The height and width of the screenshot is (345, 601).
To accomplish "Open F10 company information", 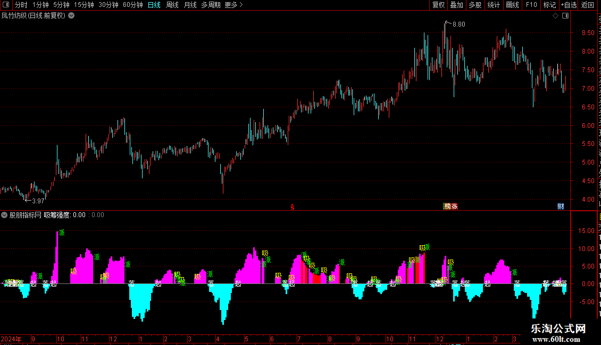I will 531,5.
